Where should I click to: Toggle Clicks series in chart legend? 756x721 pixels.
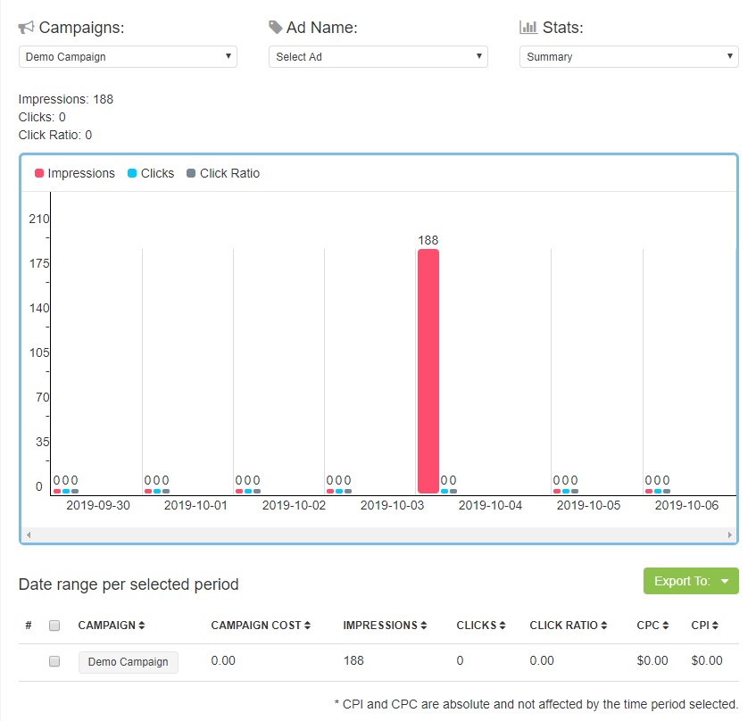(x=151, y=173)
